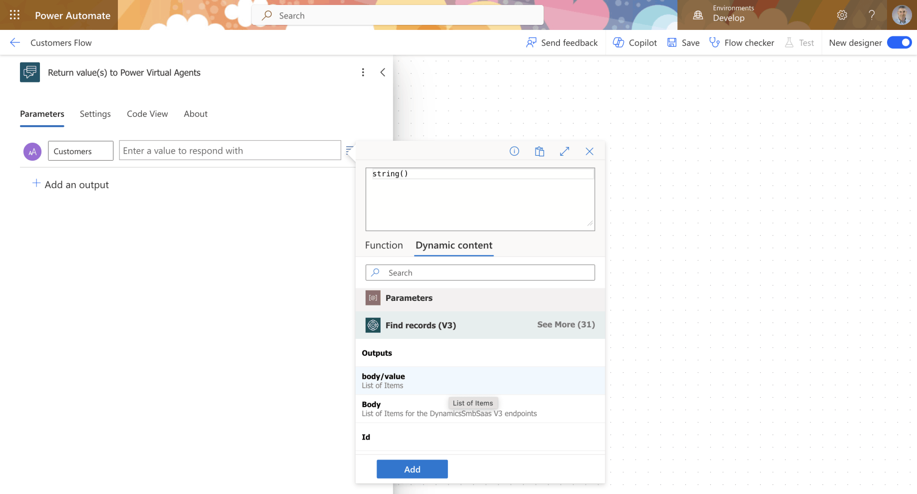Click See More (31) link
The width and height of the screenshot is (917, 494).
click(566, 324)
